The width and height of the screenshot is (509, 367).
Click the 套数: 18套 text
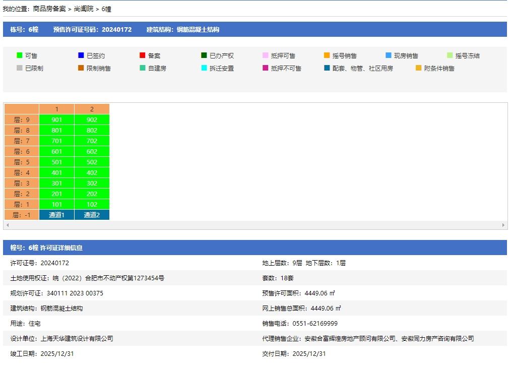(278, 278)
